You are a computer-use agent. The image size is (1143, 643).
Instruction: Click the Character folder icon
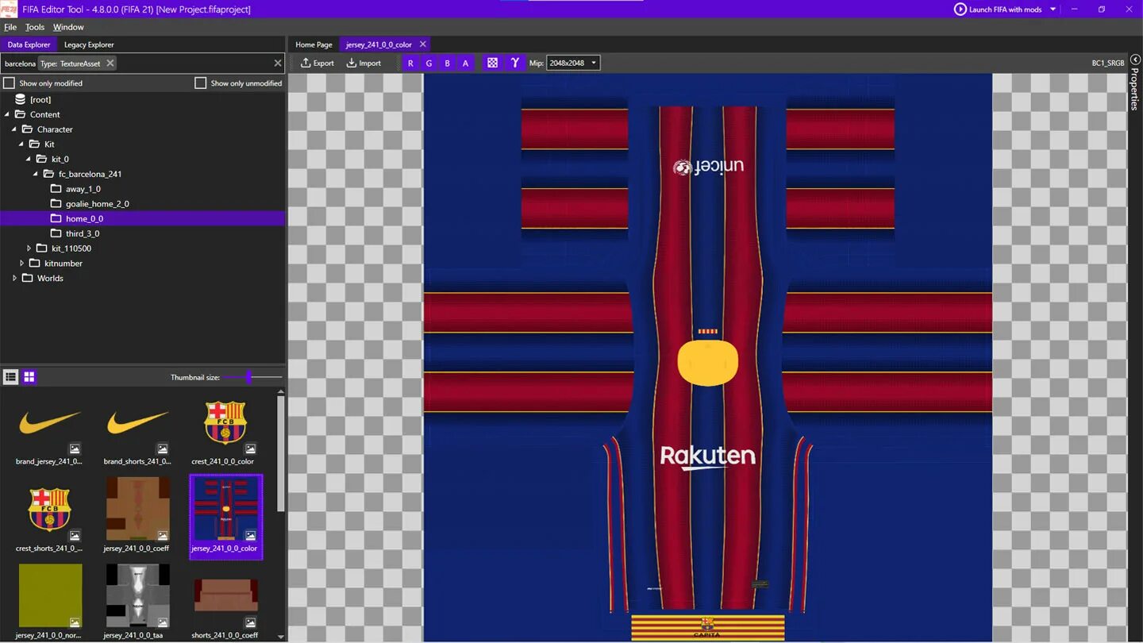[27, 129]
